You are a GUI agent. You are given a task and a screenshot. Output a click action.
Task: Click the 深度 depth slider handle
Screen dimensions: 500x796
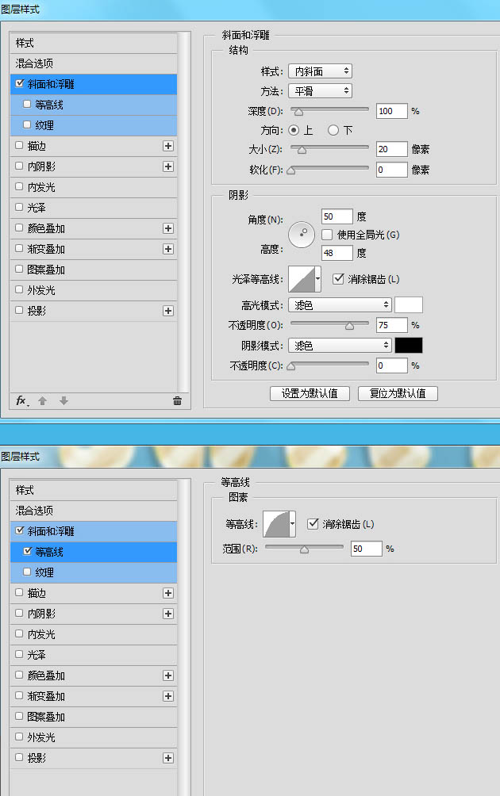pyautogui.click(x=298, y=113)
